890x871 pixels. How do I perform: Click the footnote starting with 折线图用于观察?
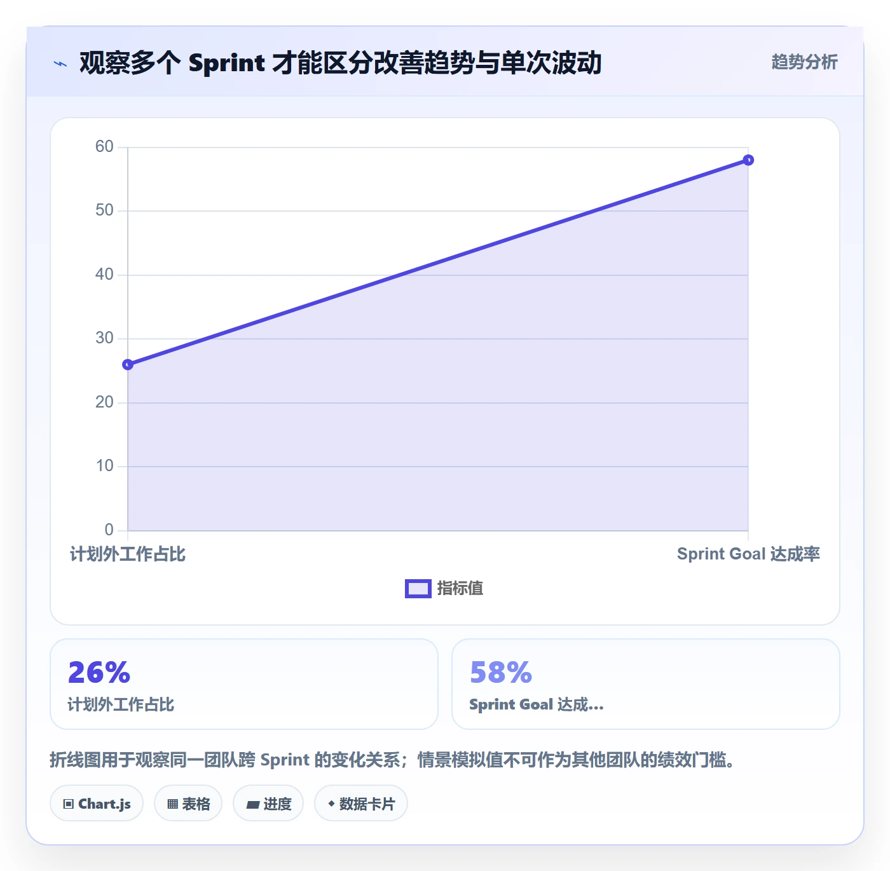click(392, 760)
